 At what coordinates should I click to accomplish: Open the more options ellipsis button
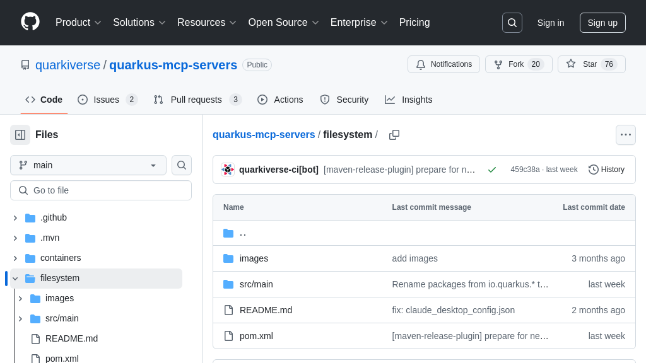click(625, 135)
